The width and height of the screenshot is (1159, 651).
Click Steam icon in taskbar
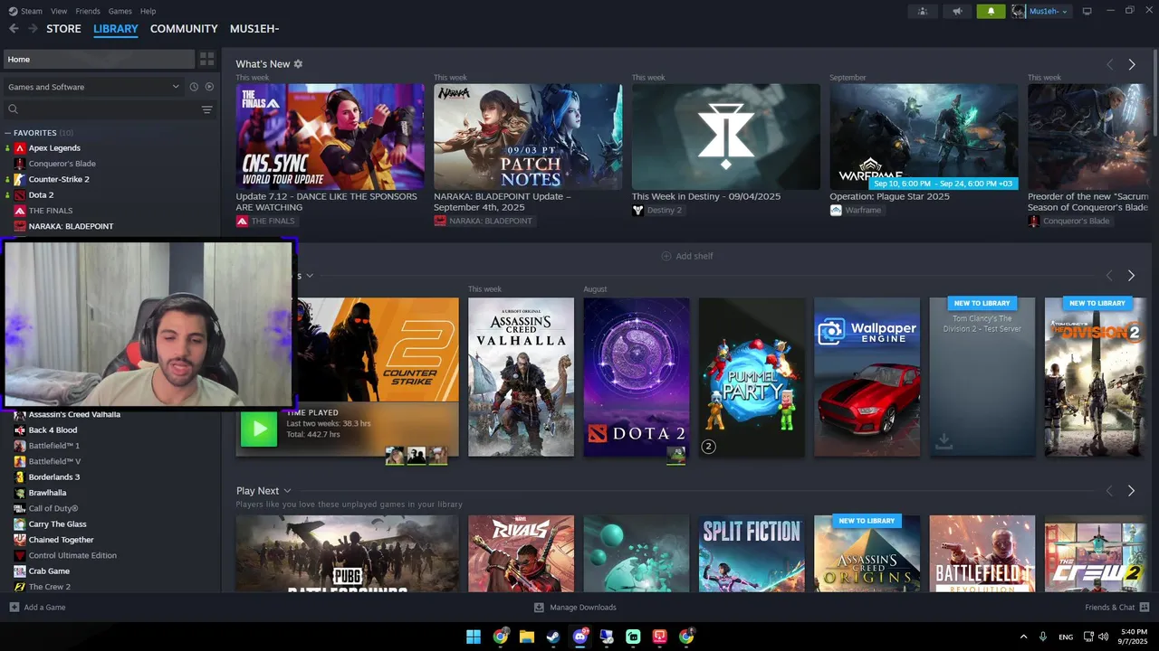click(553, 637)
